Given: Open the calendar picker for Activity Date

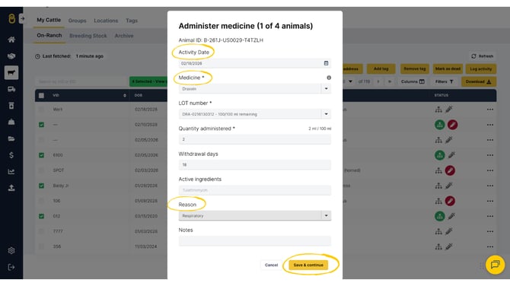Looking at the screenshot, I should point(326,63).
